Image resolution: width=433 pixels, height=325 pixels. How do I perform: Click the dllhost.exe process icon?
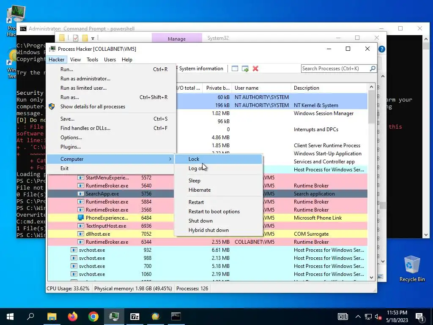(x=81, y=234)
